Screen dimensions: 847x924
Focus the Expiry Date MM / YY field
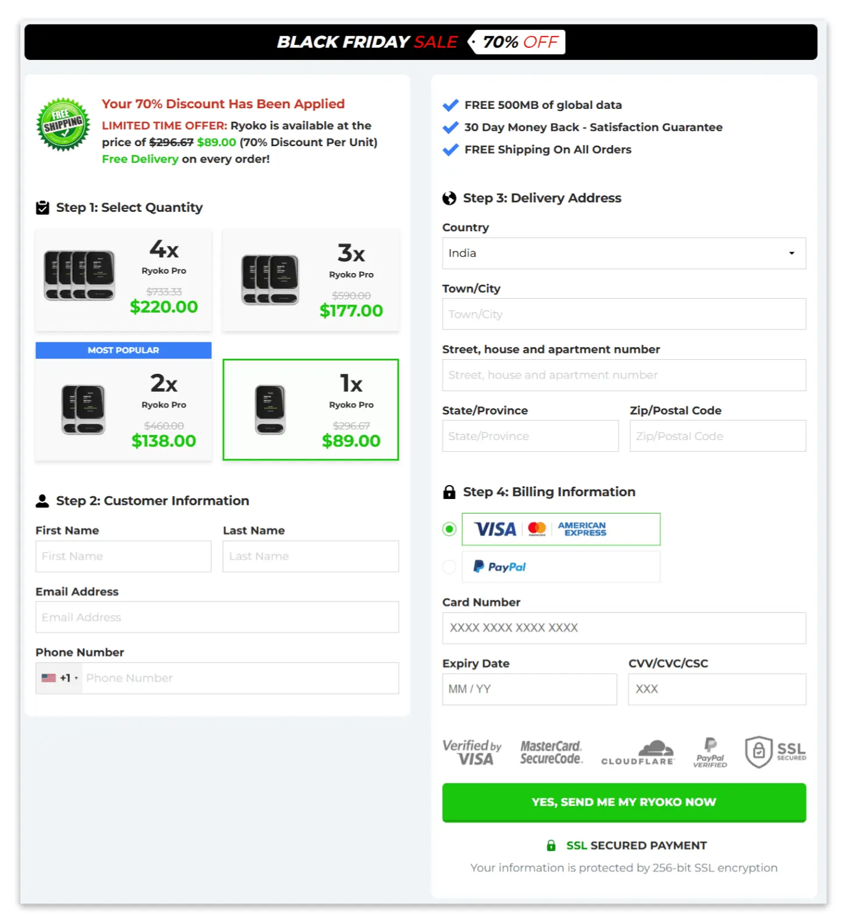[x=530, y=689]
